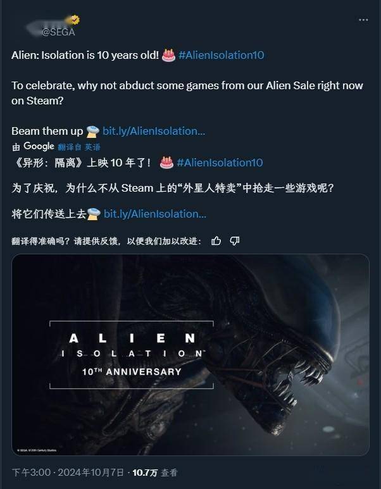Click the @SEGA account handle
Screen dimensions: 381x489
point(58,32)
